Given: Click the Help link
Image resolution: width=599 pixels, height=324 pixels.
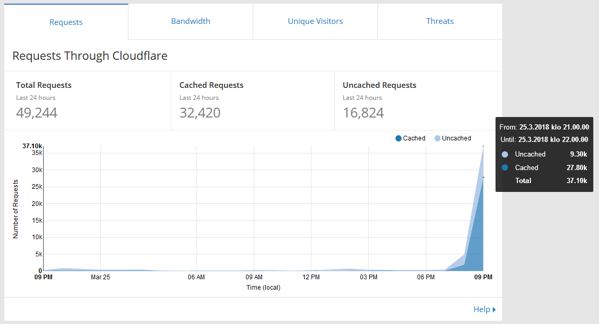Looking at the screenshot, I should (x=481, y=309).
